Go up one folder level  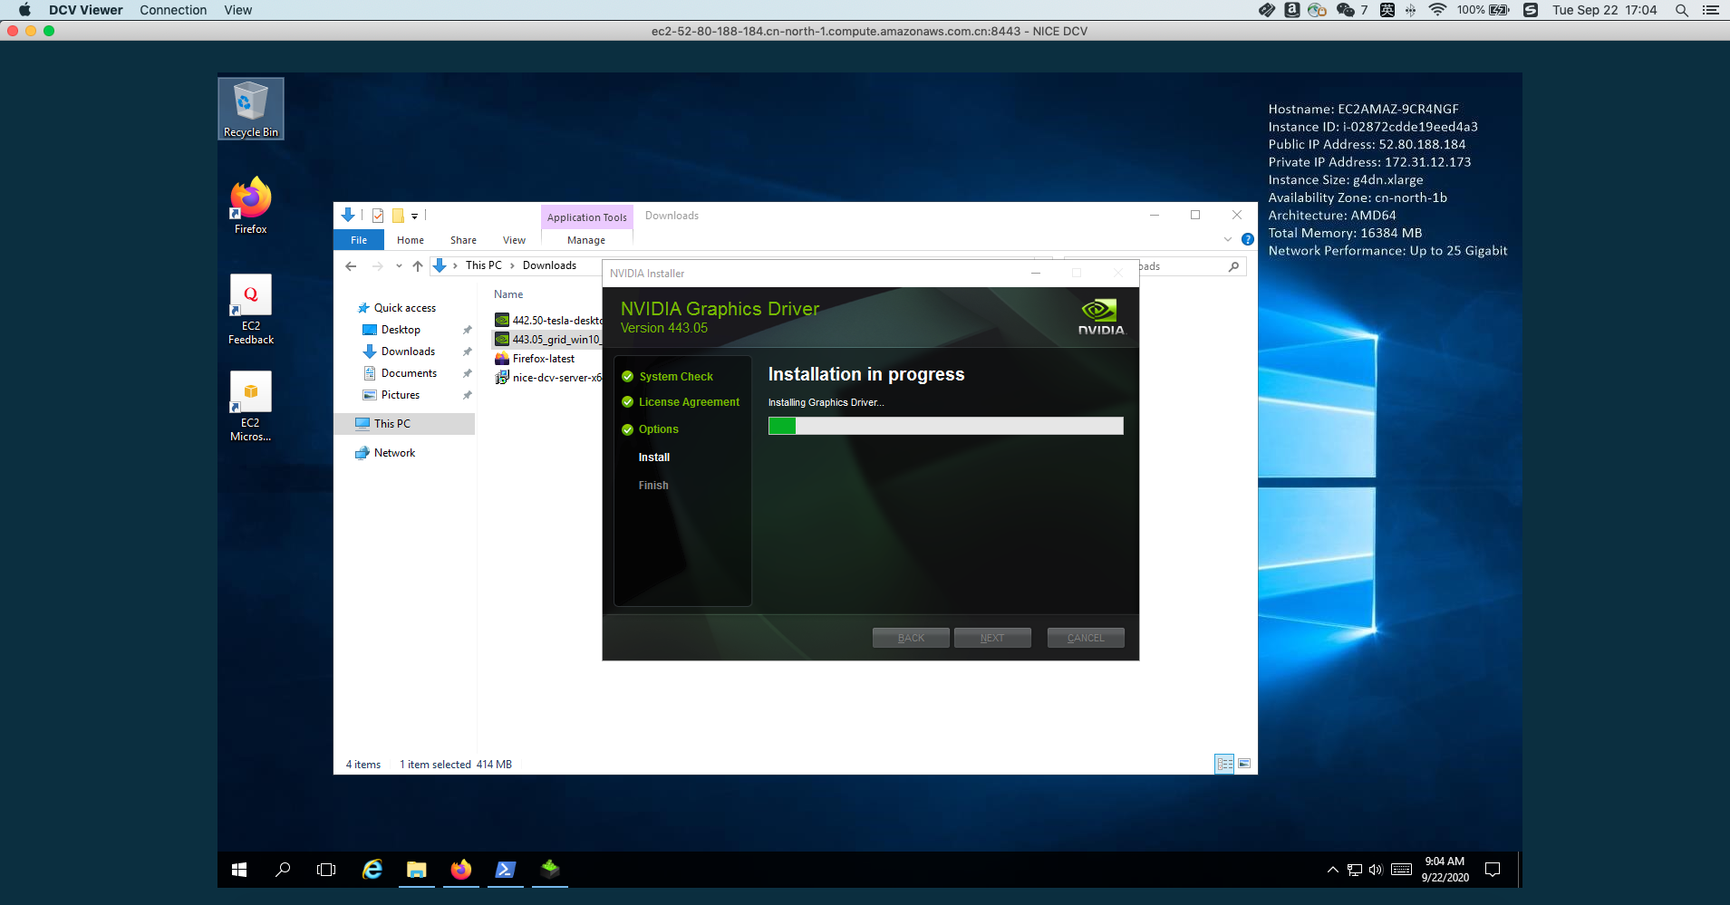coord(418,265)
